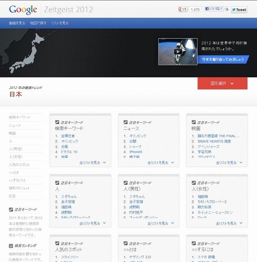
Task: Open the 動画を見る nav item
Action: (x=17, y=23)
